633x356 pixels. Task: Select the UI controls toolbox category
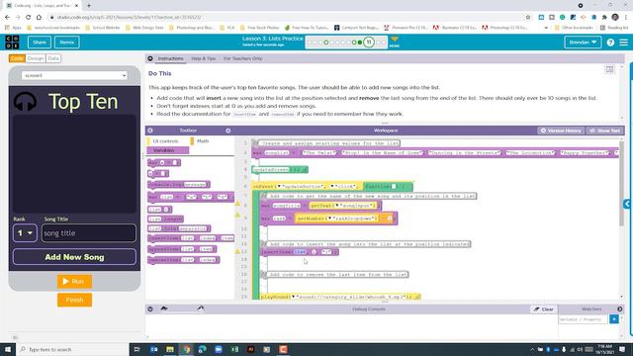165,140
